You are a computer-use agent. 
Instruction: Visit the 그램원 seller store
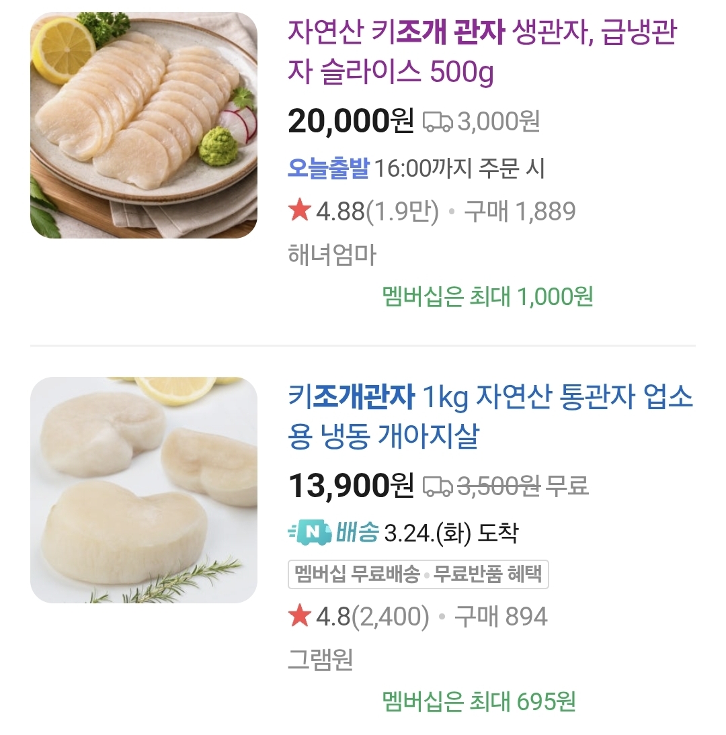click(x=321, y=660)
